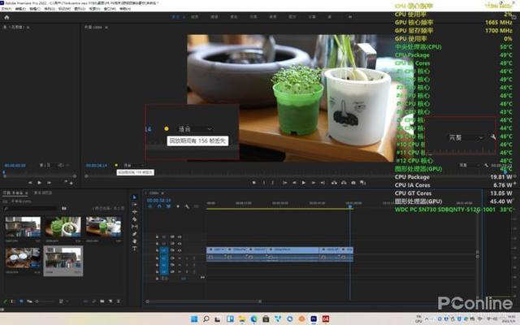
Task: Play the sequence in Program monitor
Action: (x=303, y=183)
